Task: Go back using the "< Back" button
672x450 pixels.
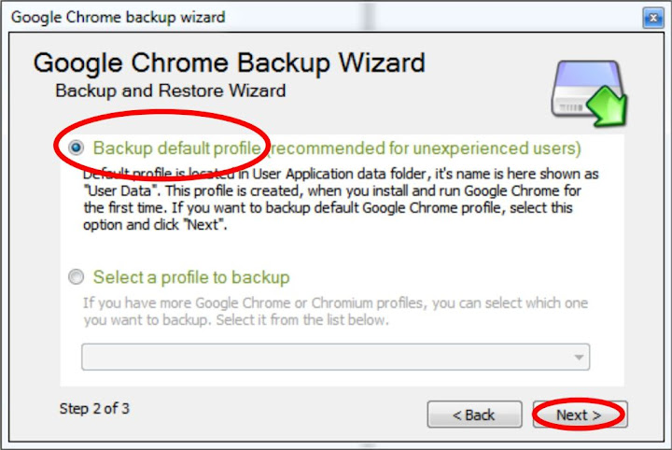Action: click(x=474, y=415)
